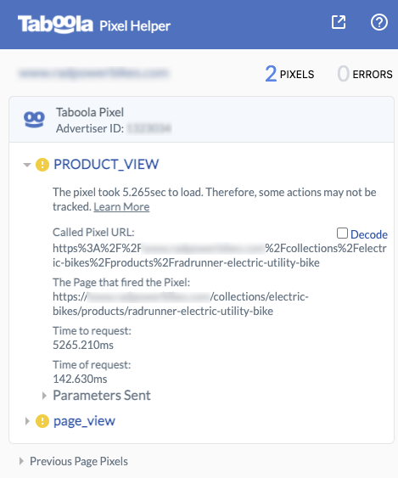Click the Taboola logo in header

(x=55, y=25)
